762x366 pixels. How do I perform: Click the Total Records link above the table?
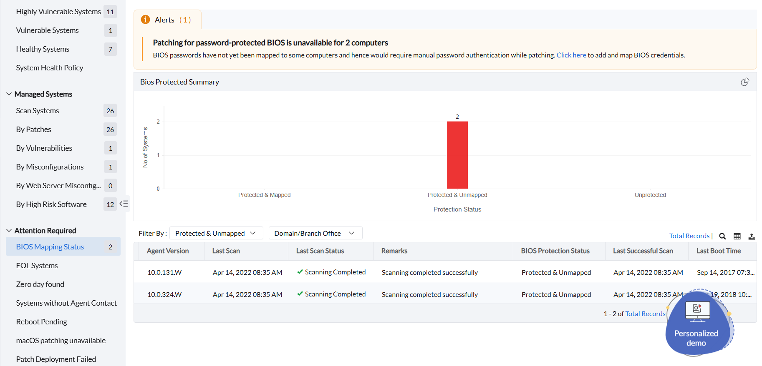tap(689, 236)
